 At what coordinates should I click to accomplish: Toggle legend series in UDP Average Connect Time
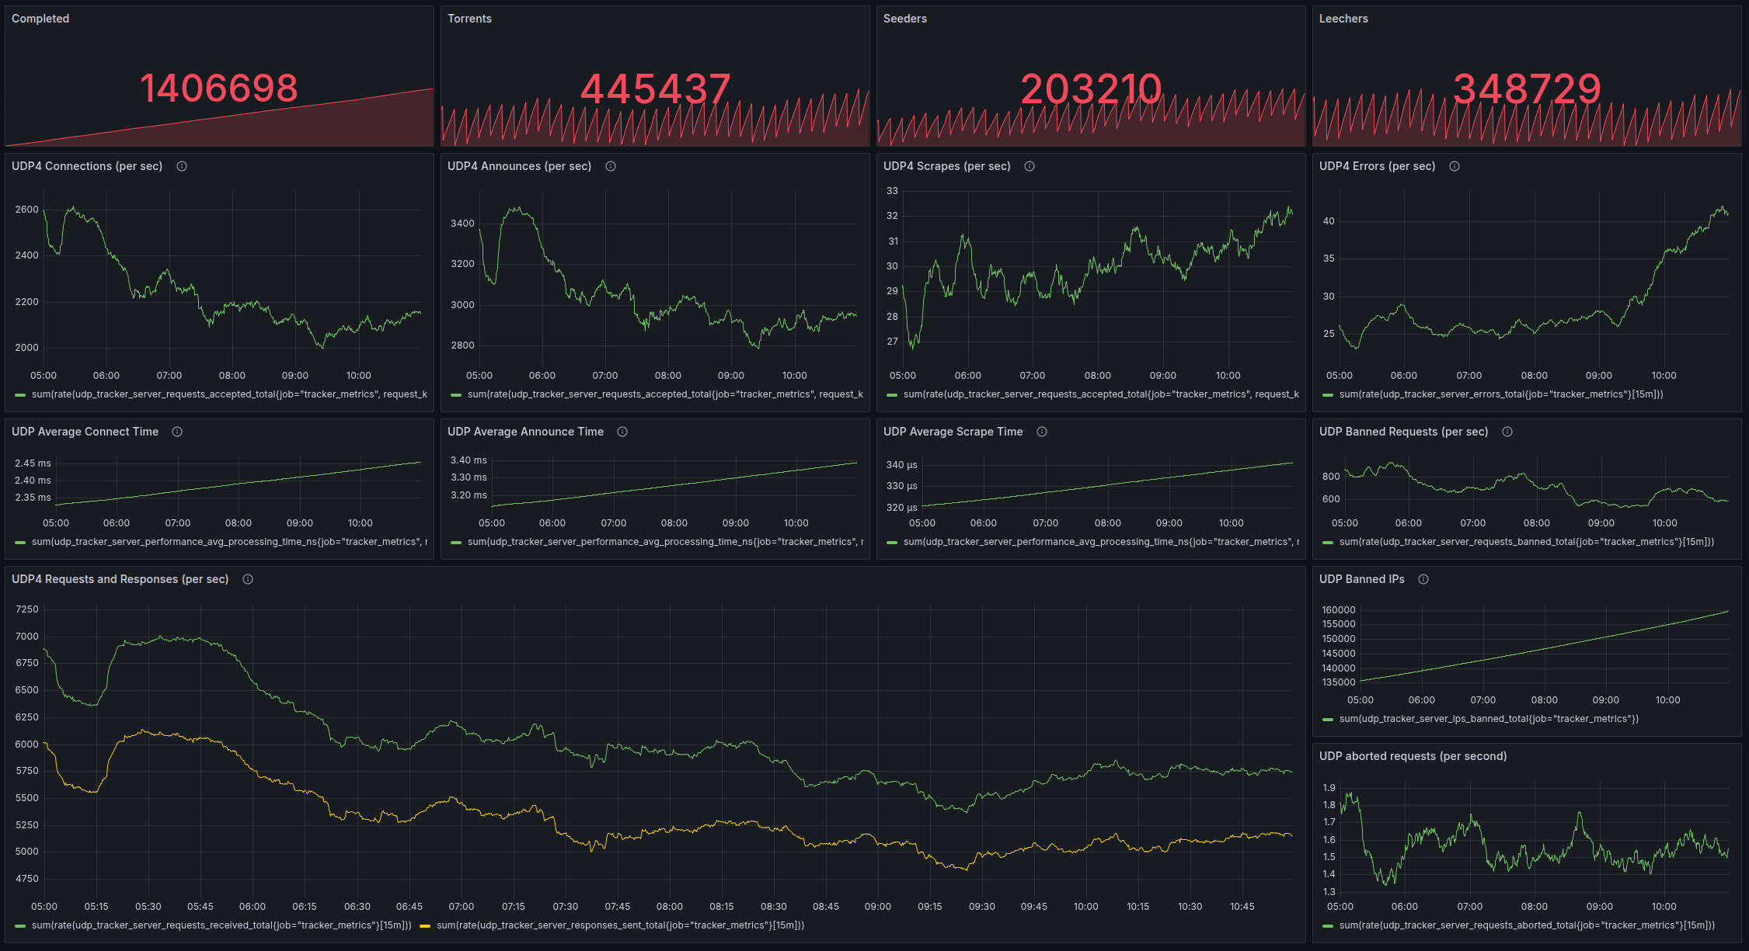pyautogui.click(x=229, y=542)
